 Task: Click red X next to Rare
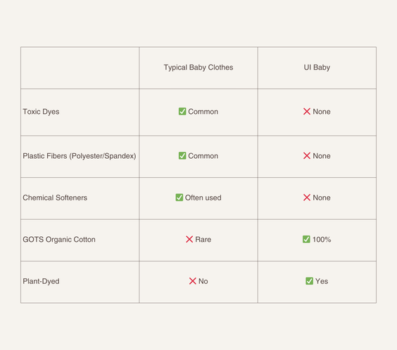click(189, 239)
